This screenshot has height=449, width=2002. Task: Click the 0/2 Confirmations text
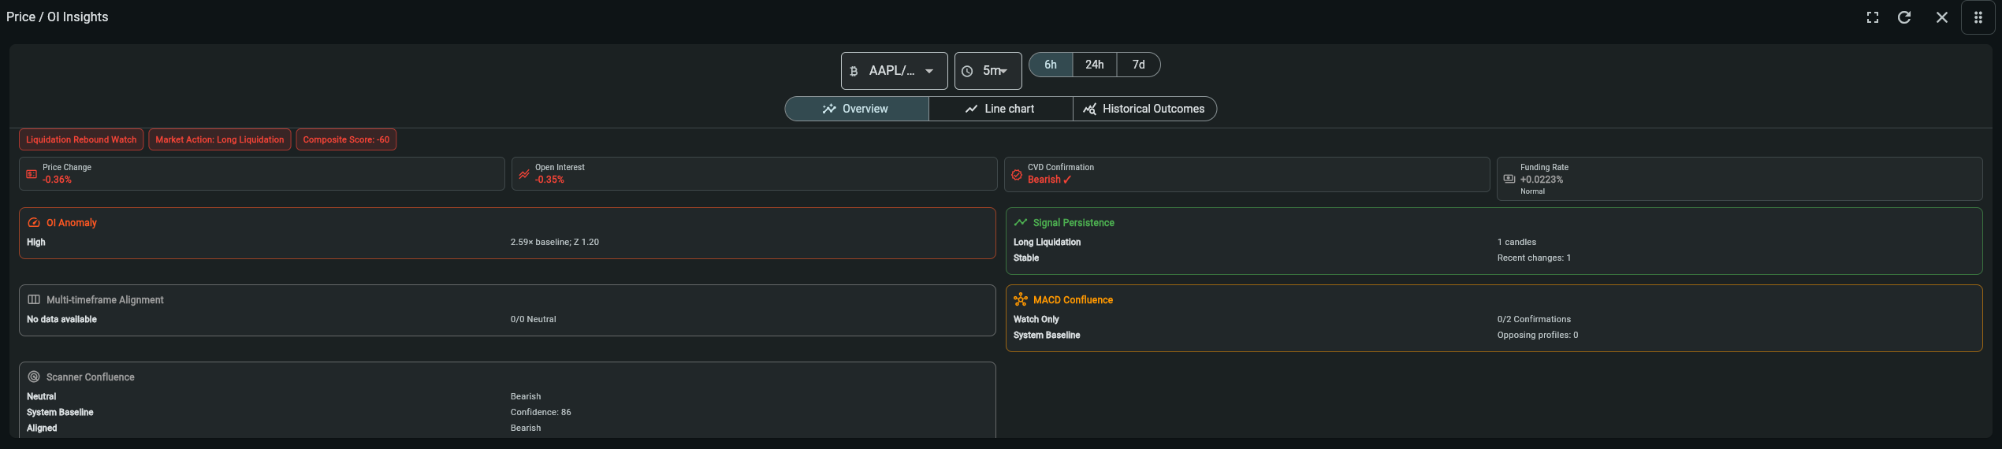tap(1534, 320)
